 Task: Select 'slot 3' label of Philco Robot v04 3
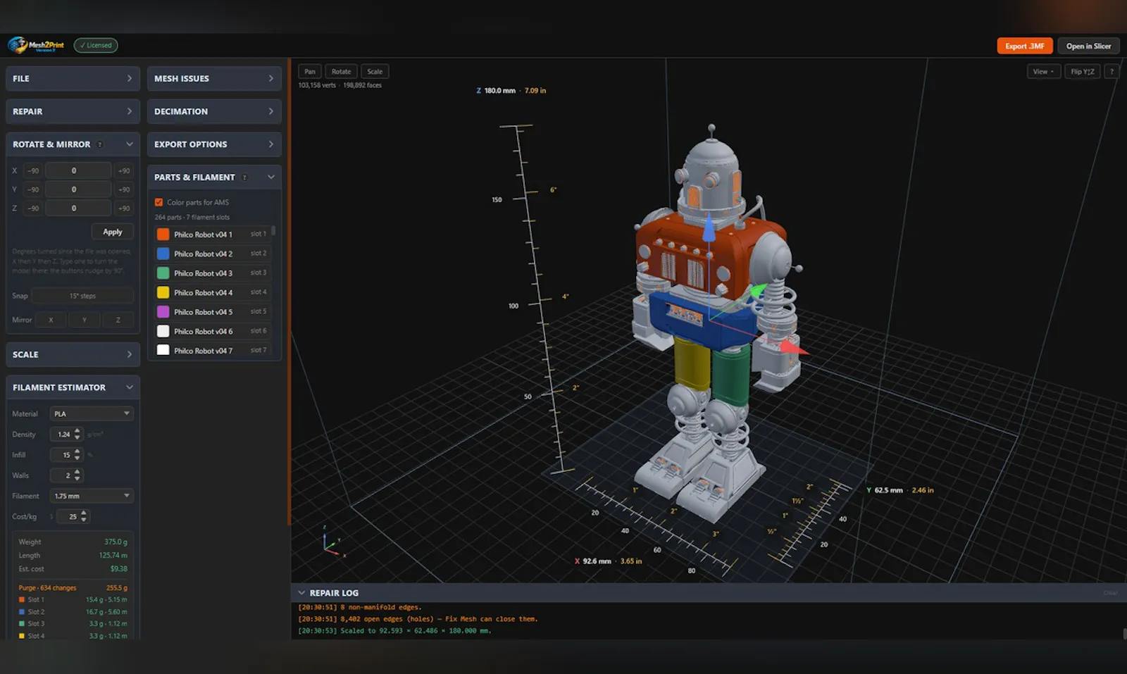tap(259, 273)
